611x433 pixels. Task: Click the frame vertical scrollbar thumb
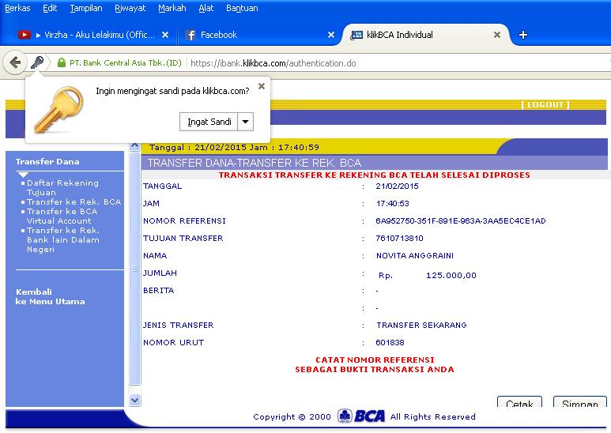click(x=135, y=269)
